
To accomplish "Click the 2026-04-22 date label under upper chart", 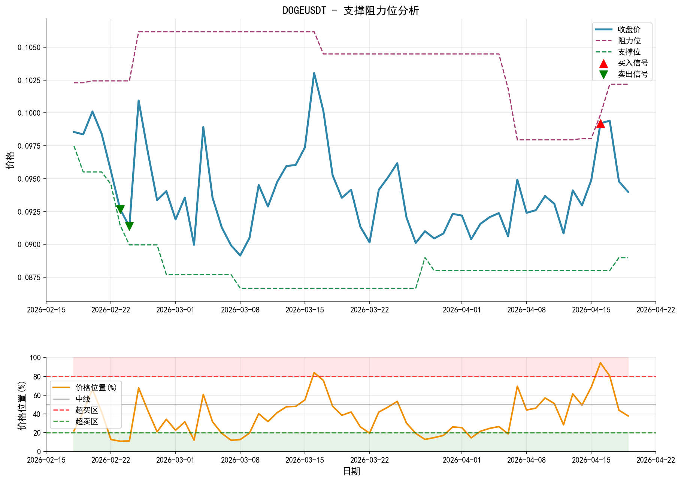I will 656,310.
